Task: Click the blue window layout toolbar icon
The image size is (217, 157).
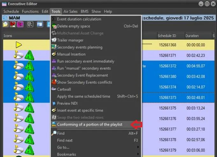Action: pyautogui.click(x=40, y=24)
